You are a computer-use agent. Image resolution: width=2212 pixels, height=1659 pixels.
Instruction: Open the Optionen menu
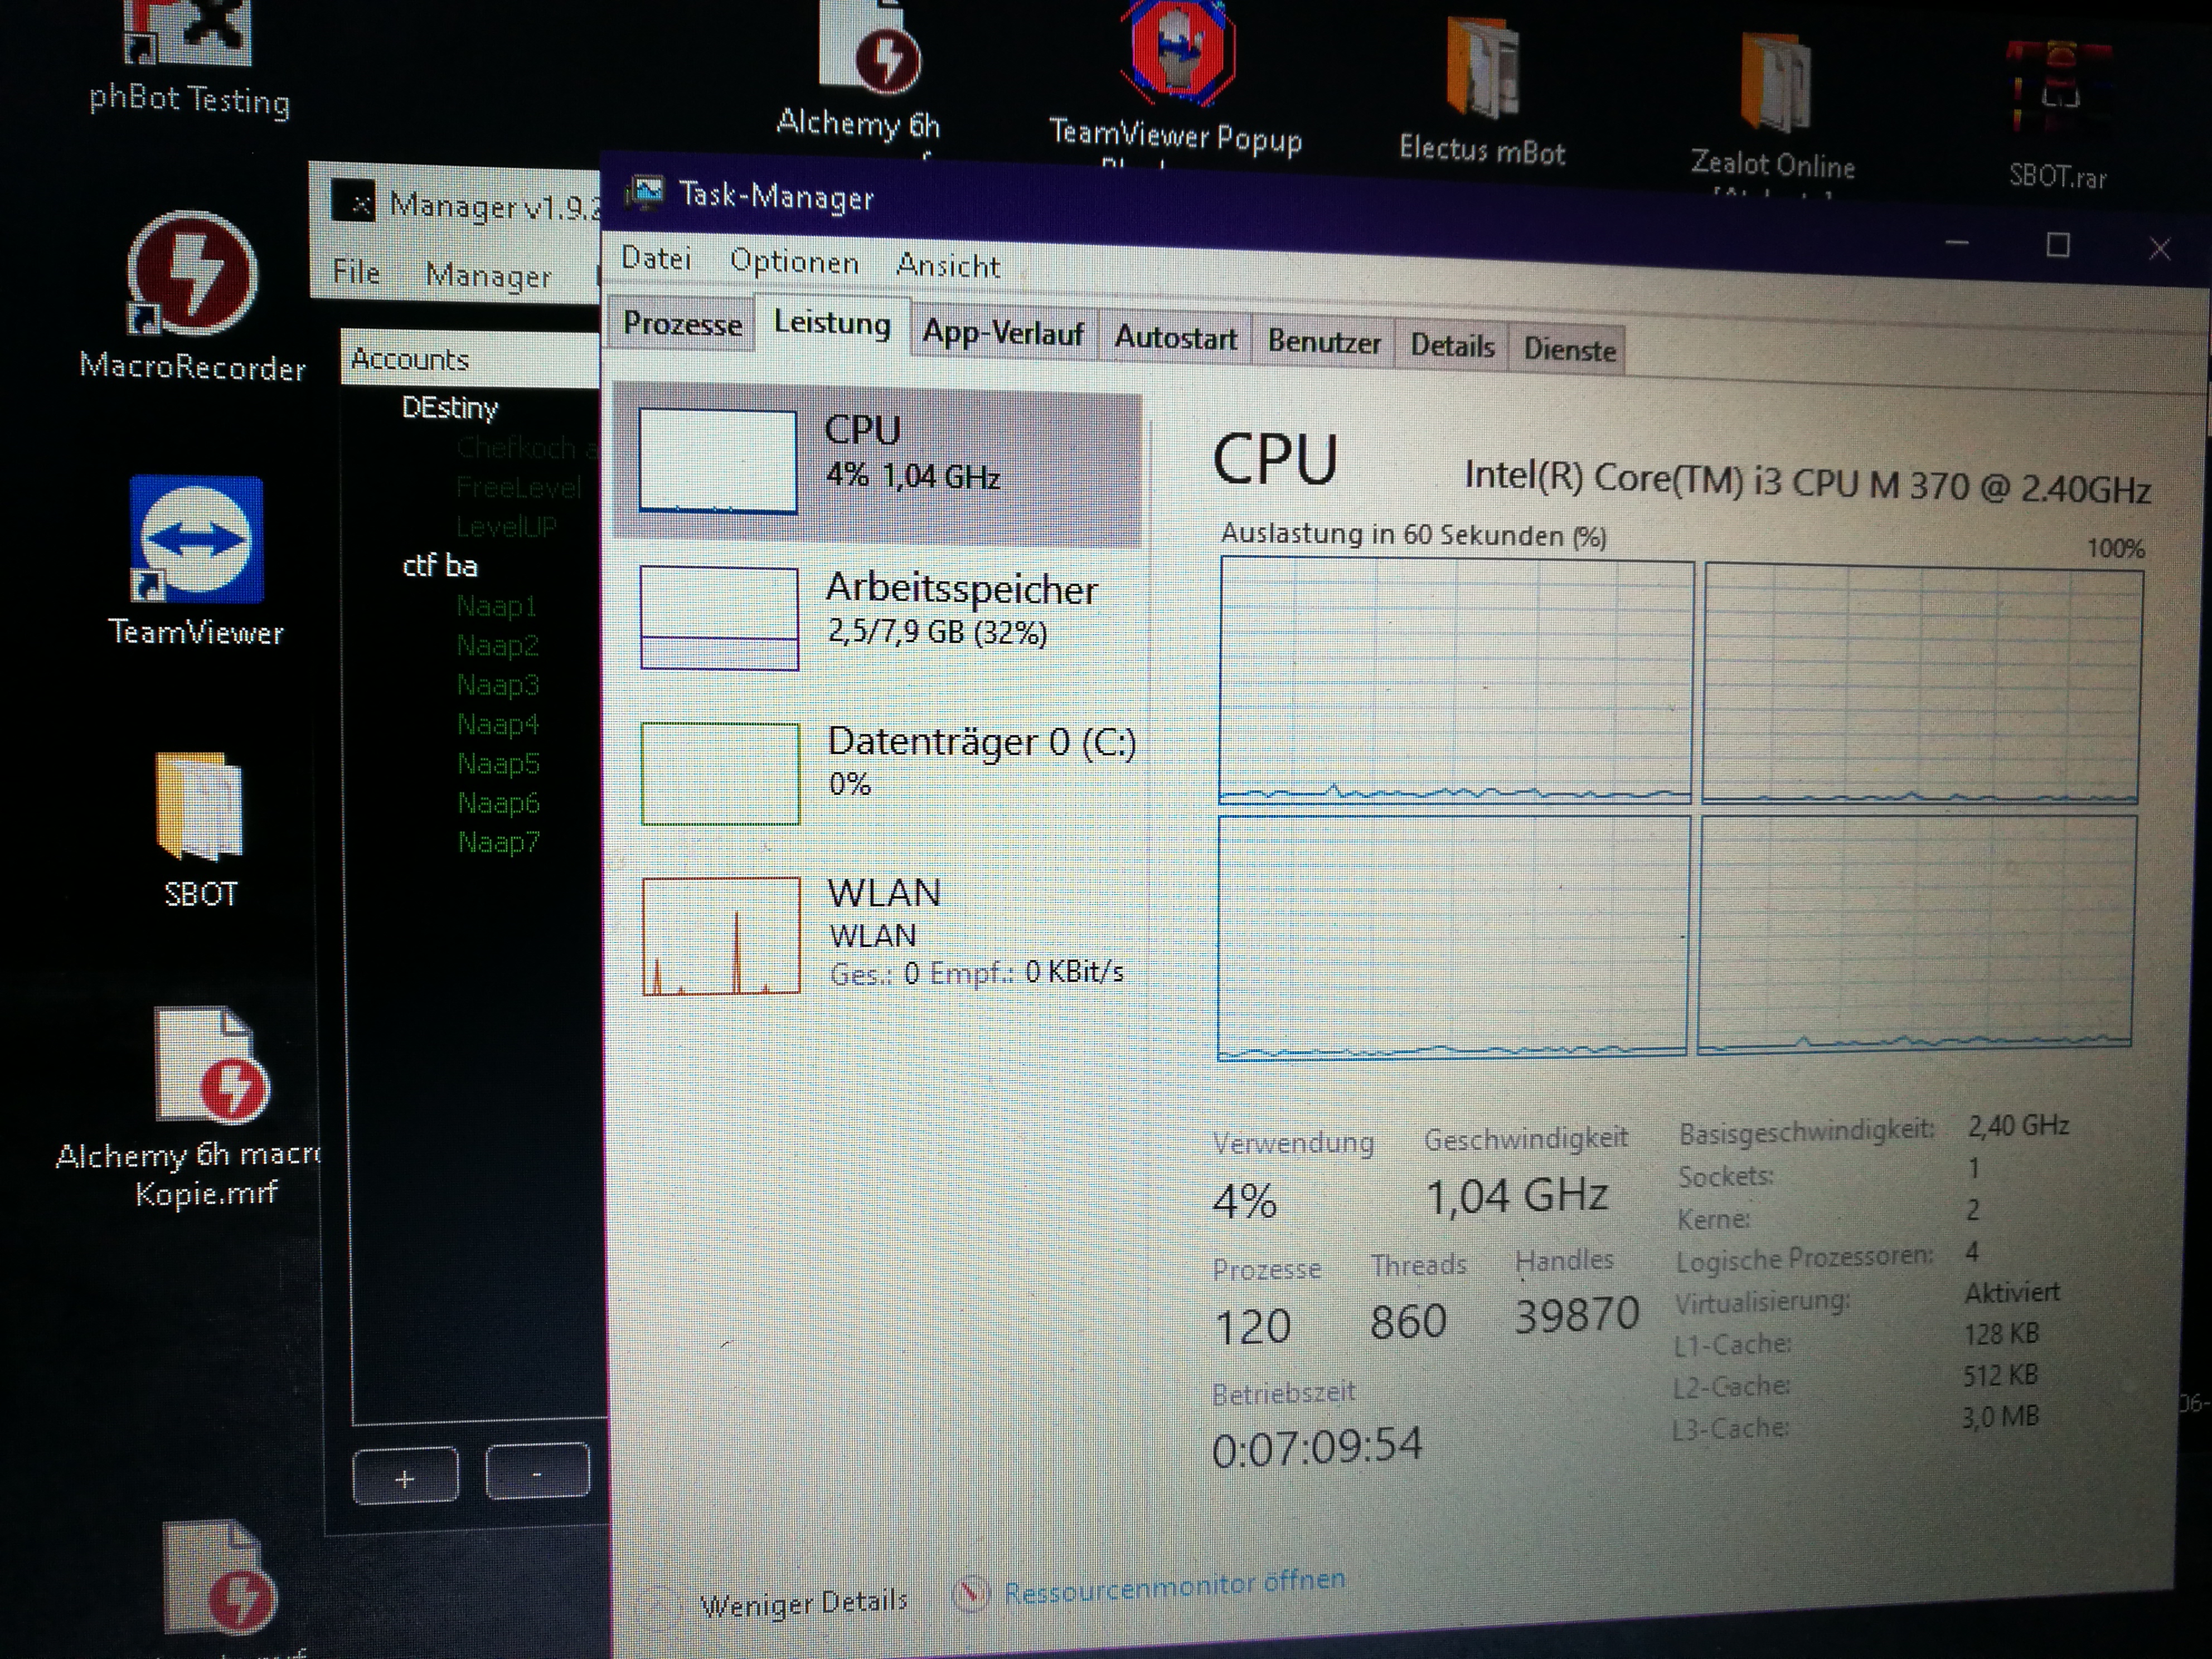pos(794,262)
